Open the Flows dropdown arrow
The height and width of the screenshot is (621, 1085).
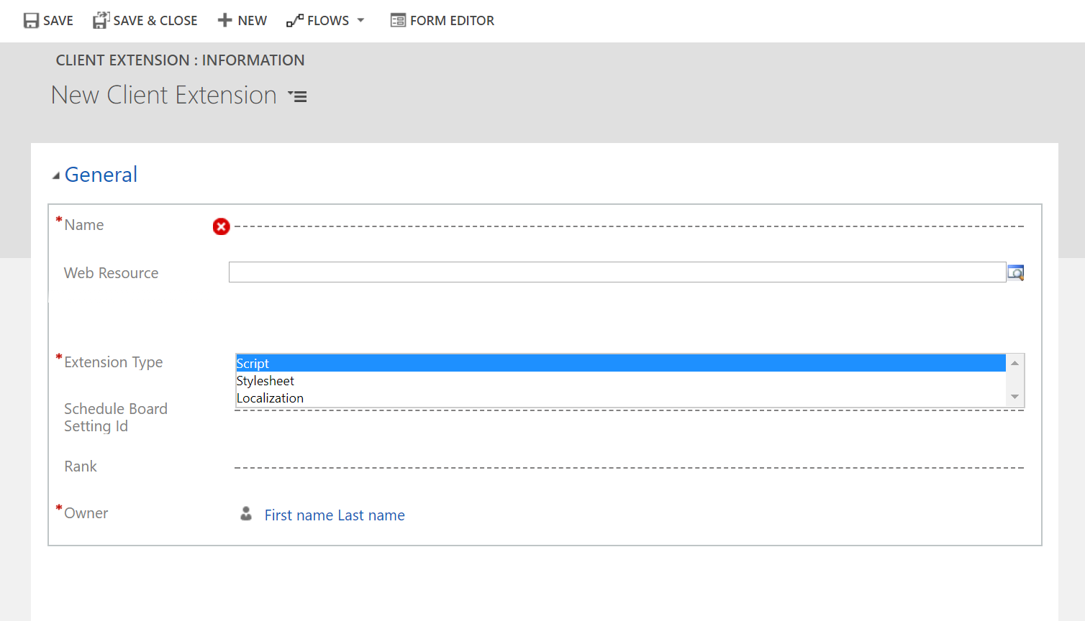tap(360, 20)
